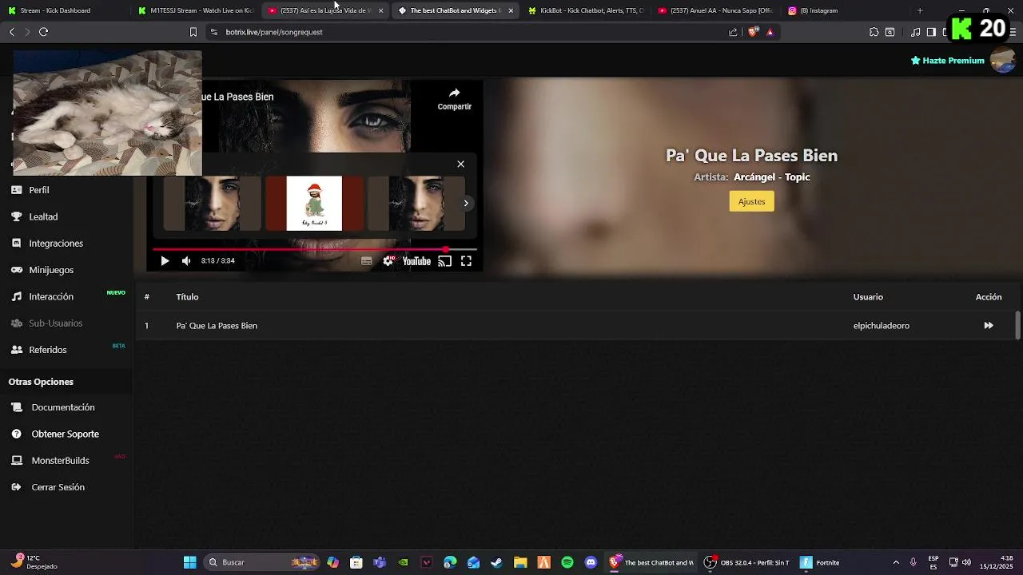Close the suggested videos overlay
Viewport: 1023px width, 575px height.
coord(460,164)
